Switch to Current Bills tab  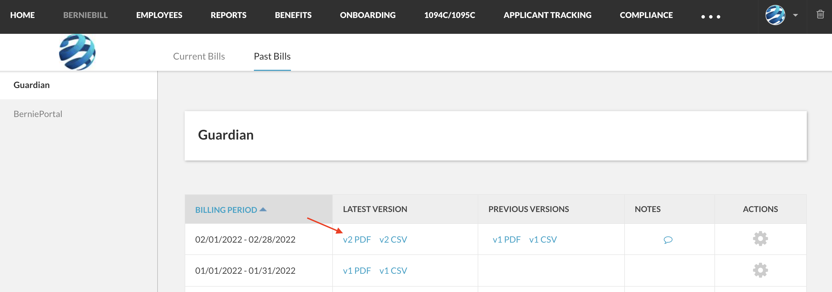[199, 56]
